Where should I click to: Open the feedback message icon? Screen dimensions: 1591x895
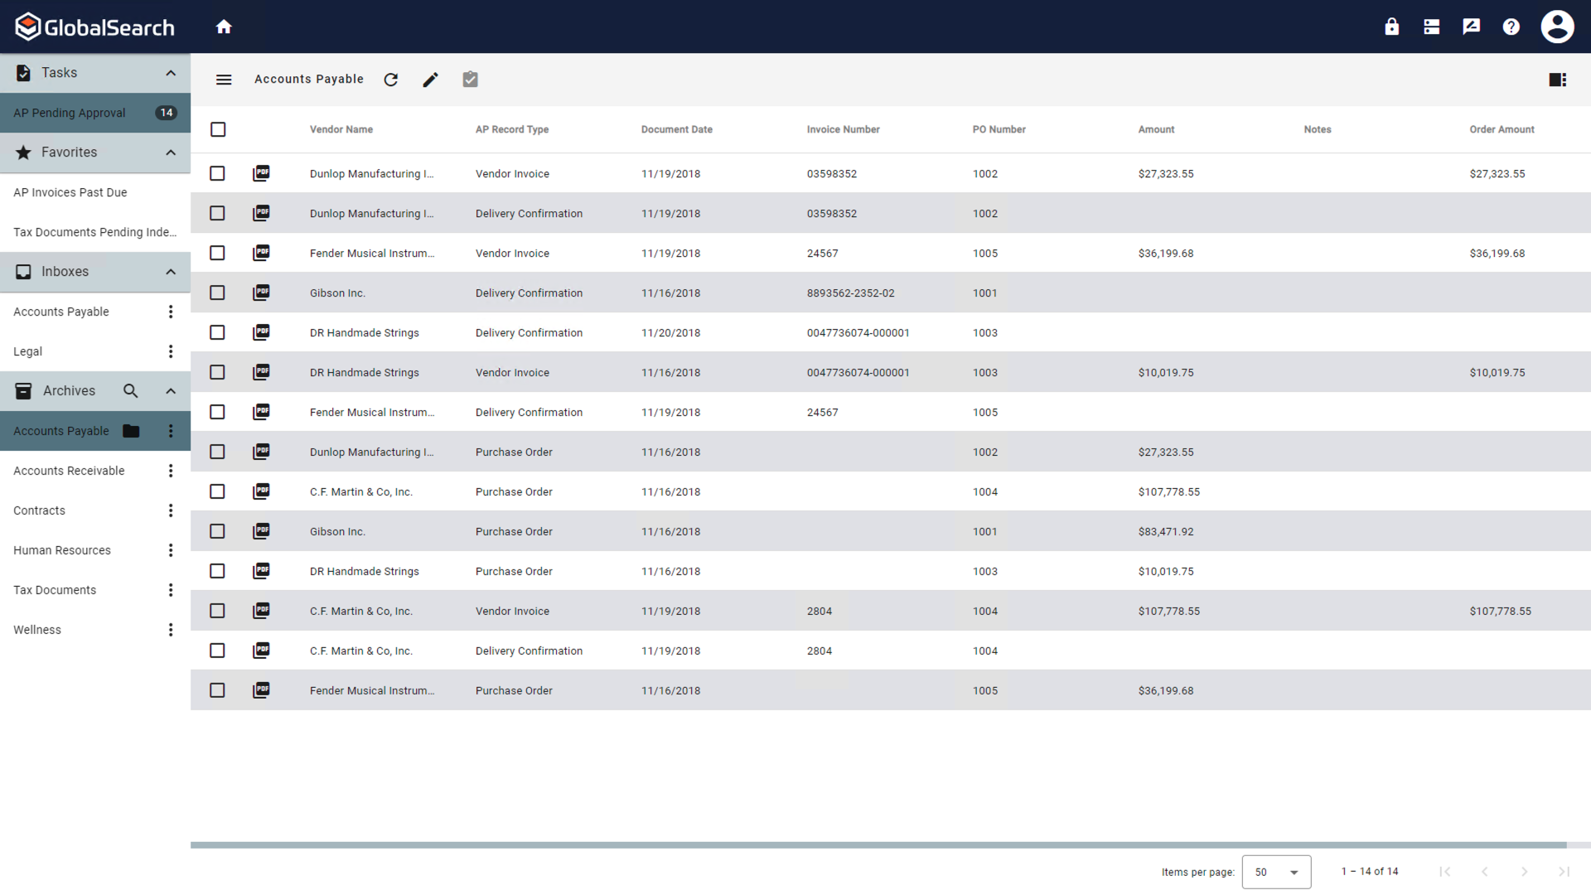point(1471,26)
